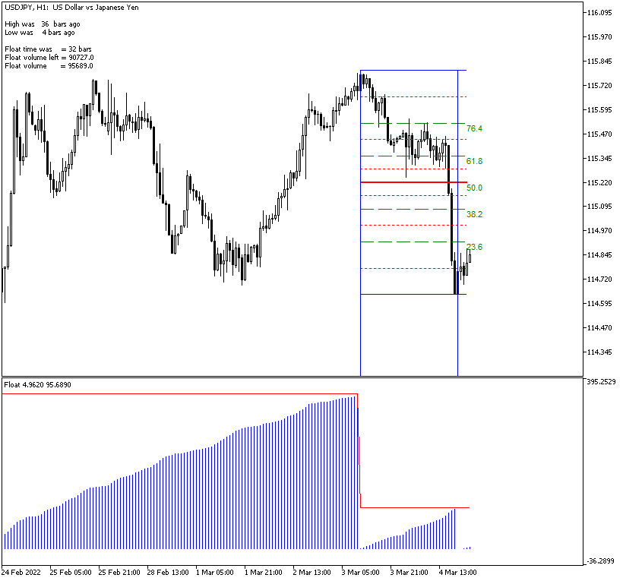
Task: Click the '1 Mar 05:00' time axis label
Action: pos(214,573)
